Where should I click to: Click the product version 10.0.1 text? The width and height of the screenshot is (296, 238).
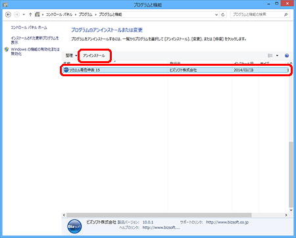tap(148, 222)
